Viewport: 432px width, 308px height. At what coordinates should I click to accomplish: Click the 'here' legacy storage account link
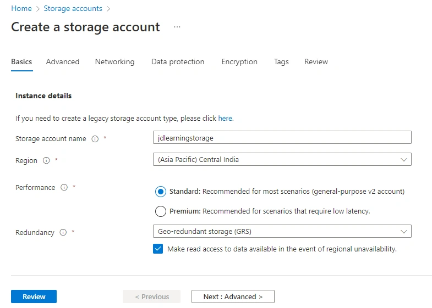click(225, 119)
